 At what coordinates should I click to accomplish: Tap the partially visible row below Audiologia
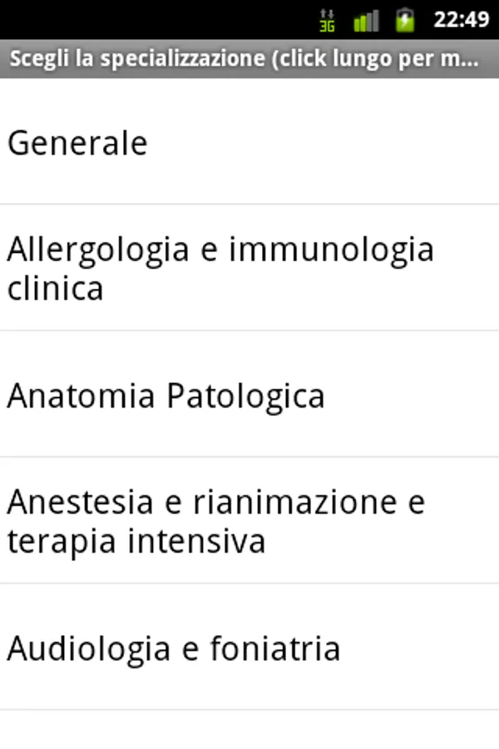coord(249,730)
